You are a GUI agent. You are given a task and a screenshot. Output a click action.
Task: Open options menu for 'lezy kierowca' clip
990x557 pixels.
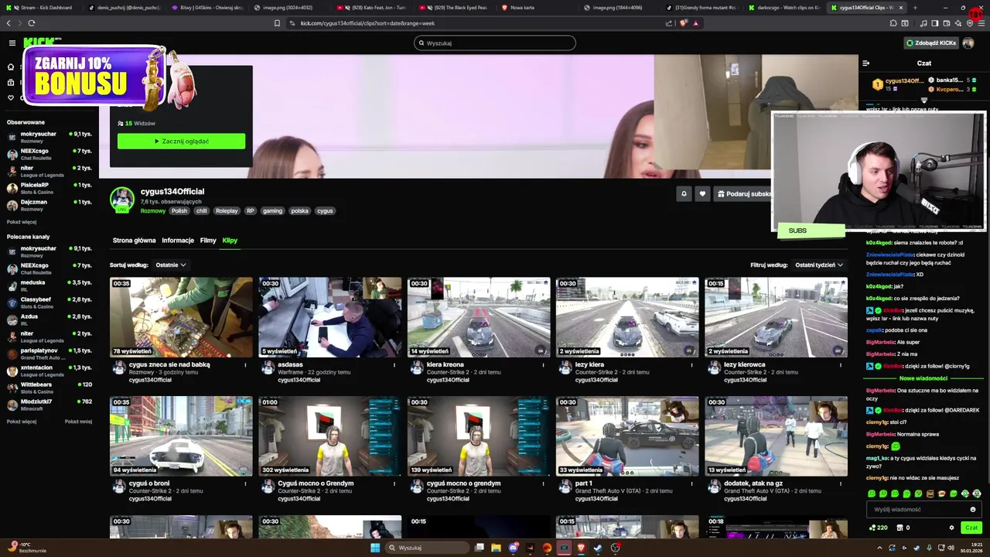click(840, 365)
